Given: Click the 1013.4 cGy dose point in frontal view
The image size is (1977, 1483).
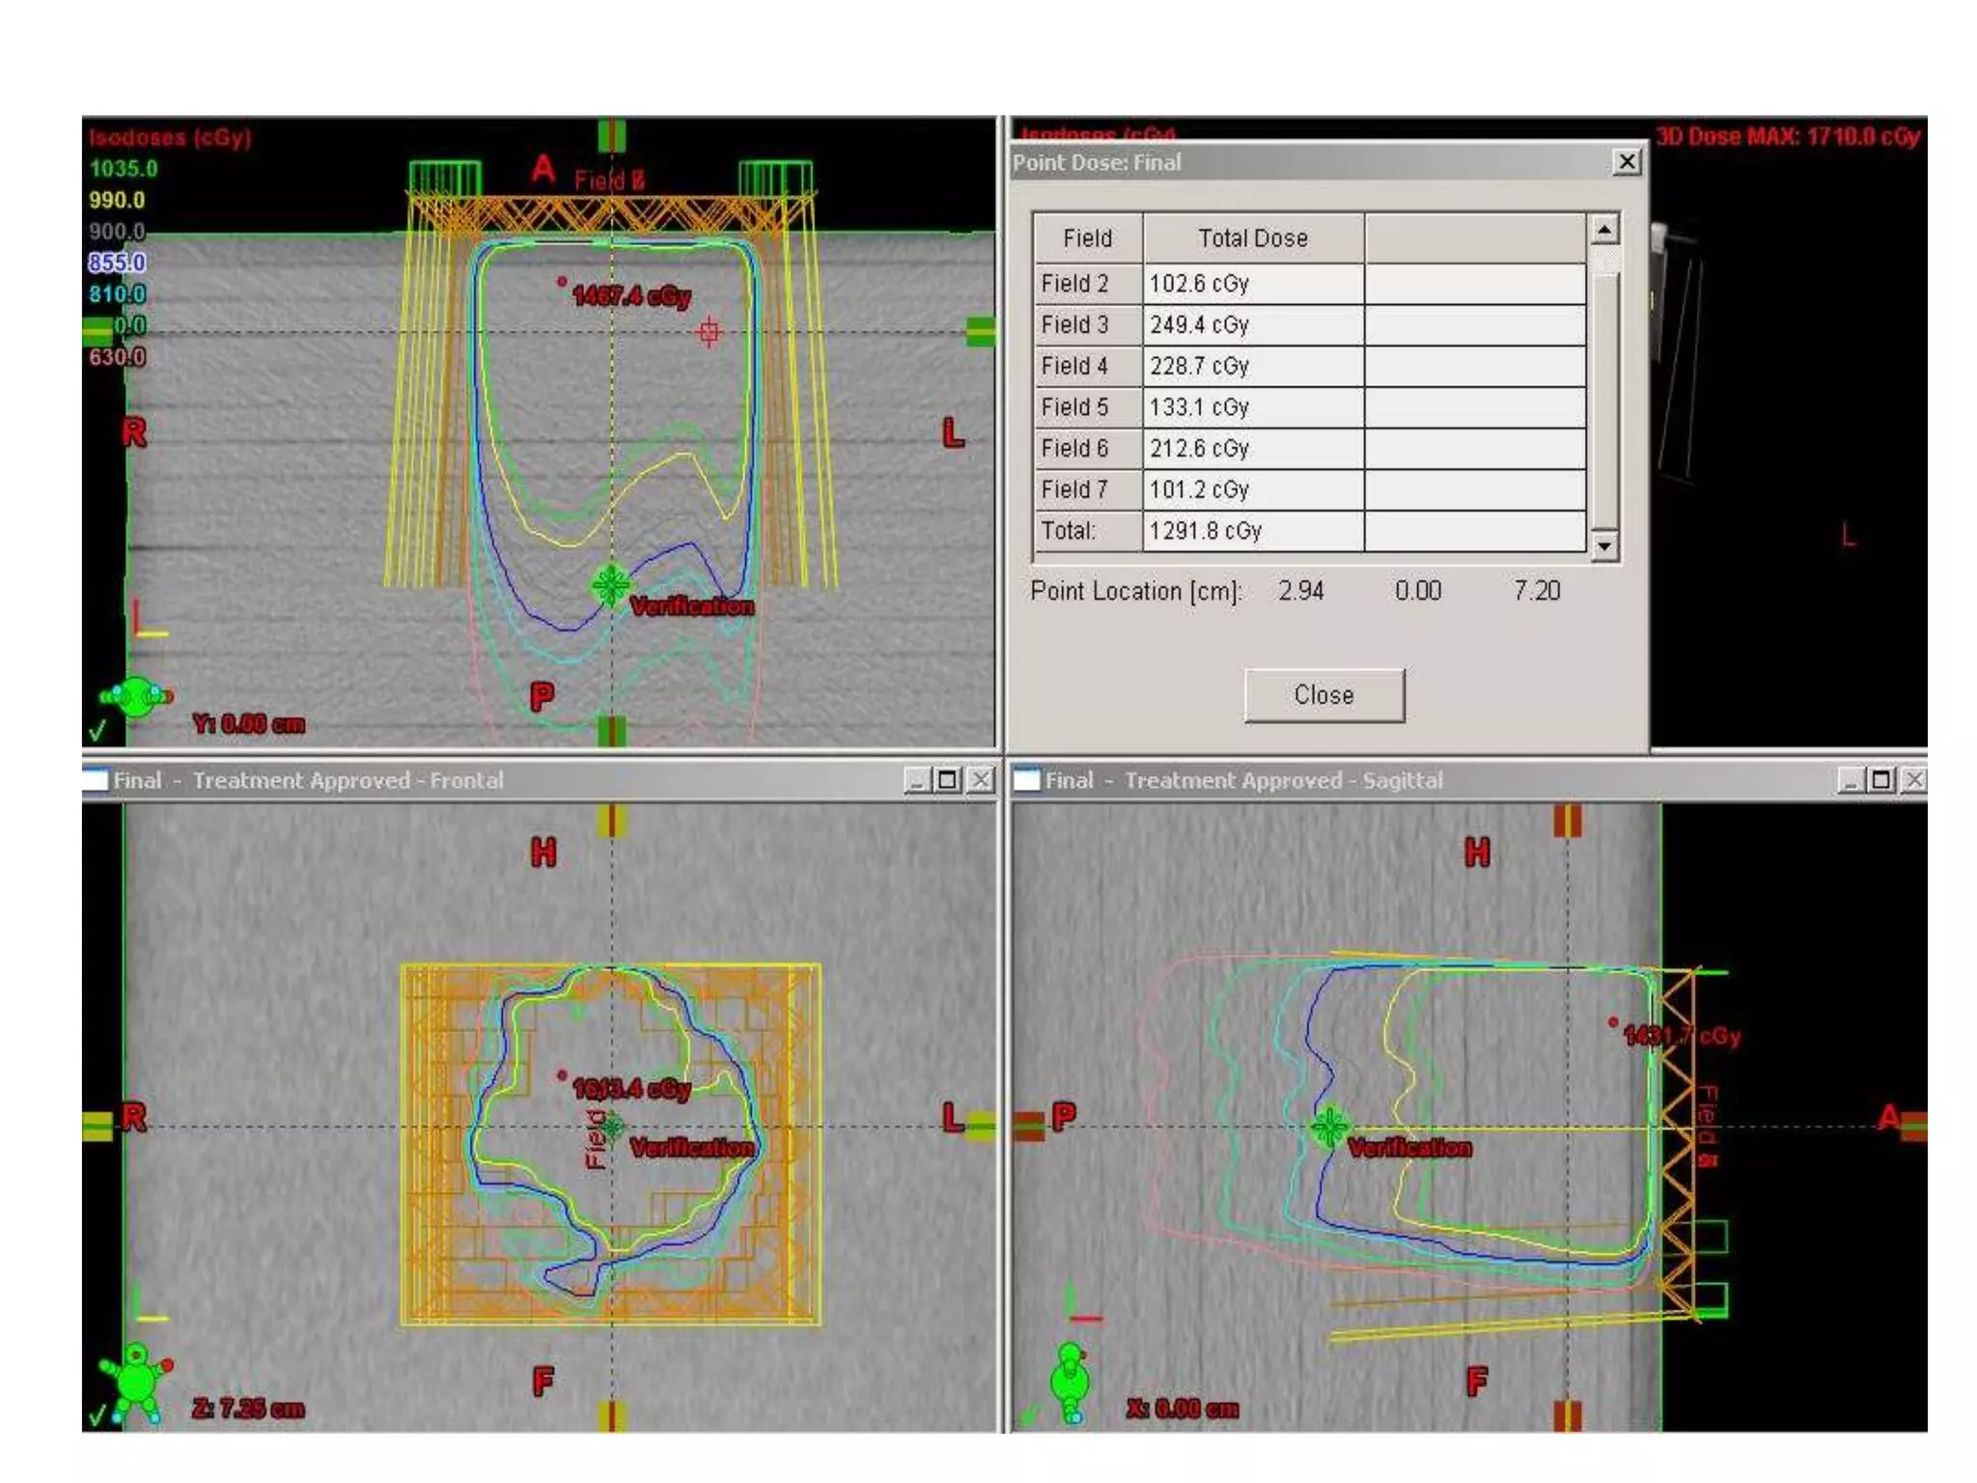Looking at the screenshot, I should (562, 1076).
